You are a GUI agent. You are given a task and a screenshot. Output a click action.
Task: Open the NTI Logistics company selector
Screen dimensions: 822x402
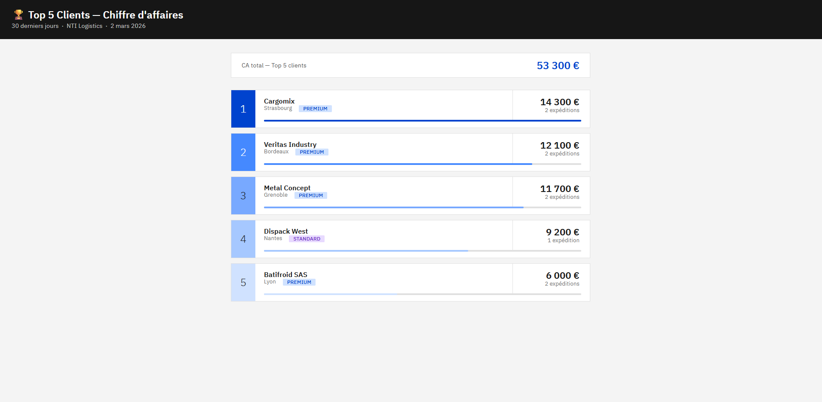click(x=84, y=26)
